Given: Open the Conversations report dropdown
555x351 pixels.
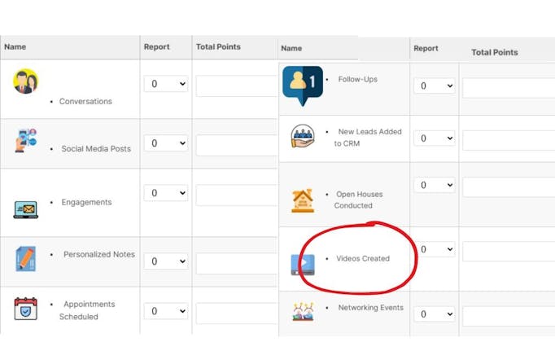Looking at the screenshot, I should click(x=166, y=84).
